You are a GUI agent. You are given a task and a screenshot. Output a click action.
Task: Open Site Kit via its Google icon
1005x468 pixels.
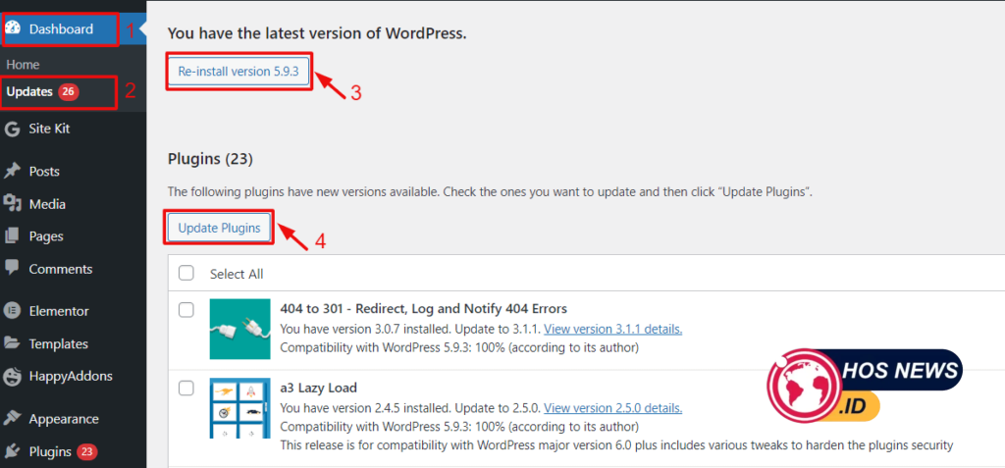pyautogui.click(x=13, y=129)
